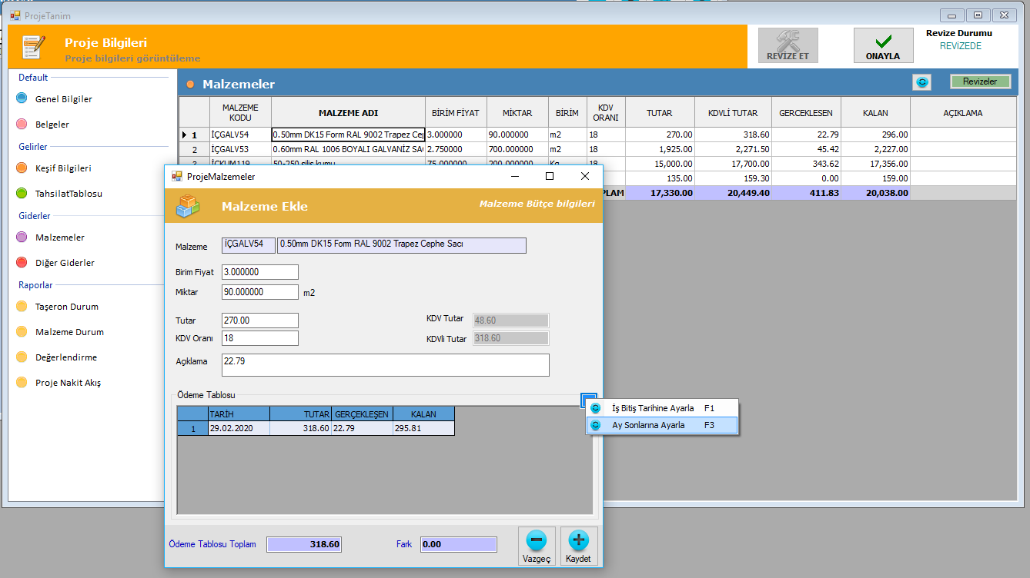Click the icon next to Ay Sonlarına Ayarla

[x=595, y=425]
